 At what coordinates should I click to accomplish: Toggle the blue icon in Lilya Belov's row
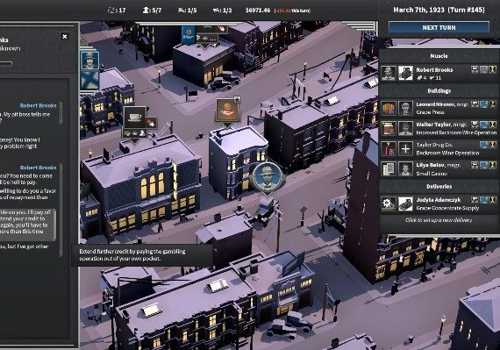click(484, 165)
